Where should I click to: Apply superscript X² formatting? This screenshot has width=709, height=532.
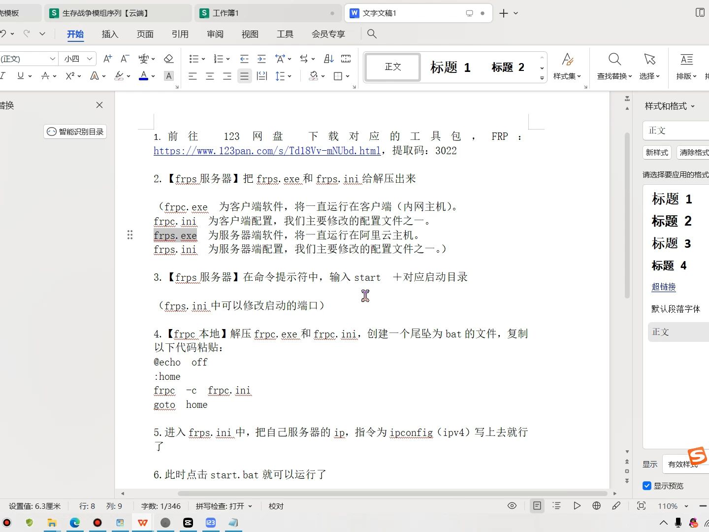(x=70, y=76)
